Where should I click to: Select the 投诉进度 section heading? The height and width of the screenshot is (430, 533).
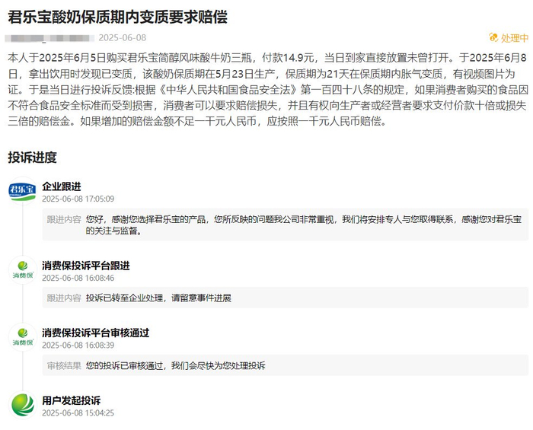coord(32,158)
